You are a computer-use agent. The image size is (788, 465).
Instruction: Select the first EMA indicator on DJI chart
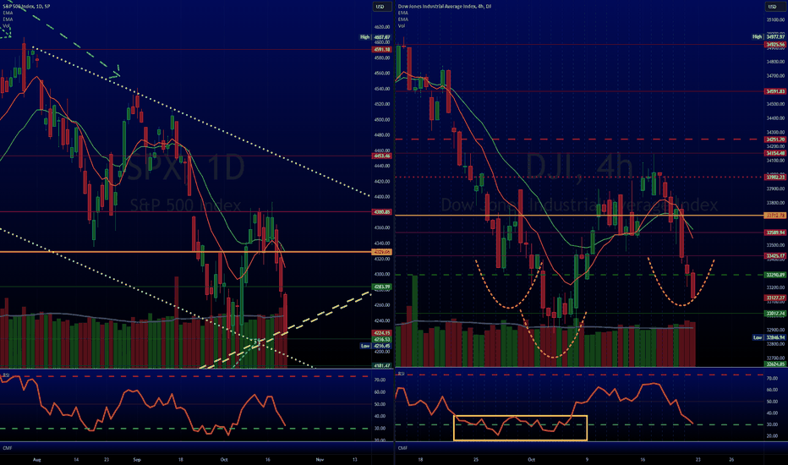pyautogui.click(x=403, y=13)
